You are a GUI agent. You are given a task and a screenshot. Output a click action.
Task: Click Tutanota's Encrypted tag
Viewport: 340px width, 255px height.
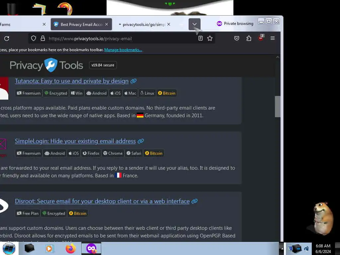[x=56, y=93]
